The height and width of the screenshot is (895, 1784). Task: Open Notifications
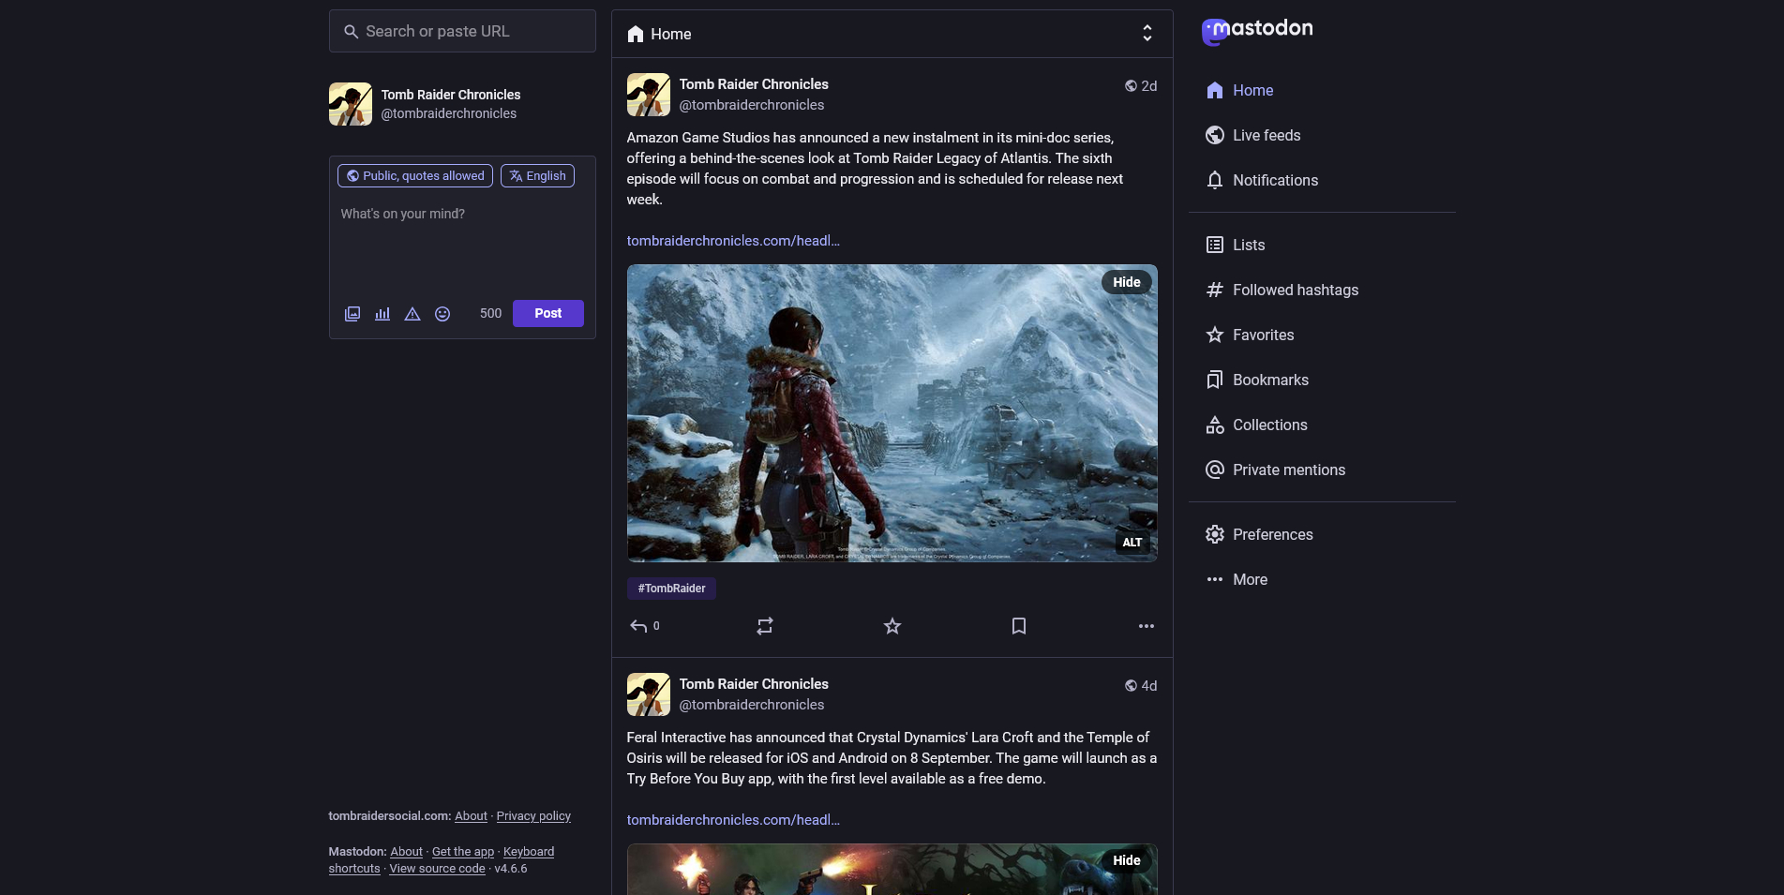(x=1262, y=180)
